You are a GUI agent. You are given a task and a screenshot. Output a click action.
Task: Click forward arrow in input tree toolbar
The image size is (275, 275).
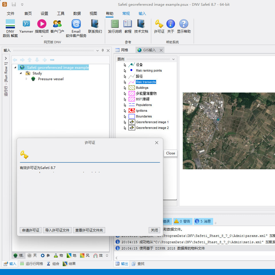pyautogui.click(x=22, y=60)
